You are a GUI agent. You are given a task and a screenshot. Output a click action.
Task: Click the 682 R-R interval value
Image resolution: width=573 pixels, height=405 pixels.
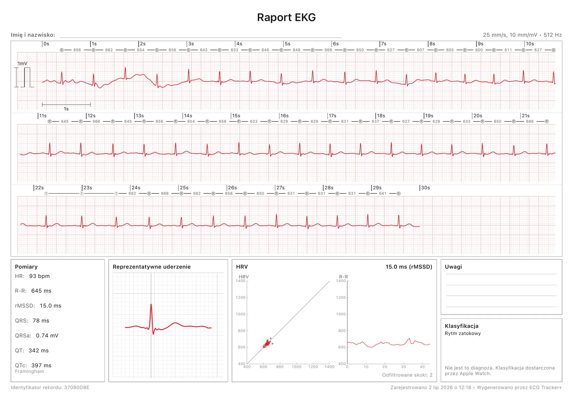point(132,193)
